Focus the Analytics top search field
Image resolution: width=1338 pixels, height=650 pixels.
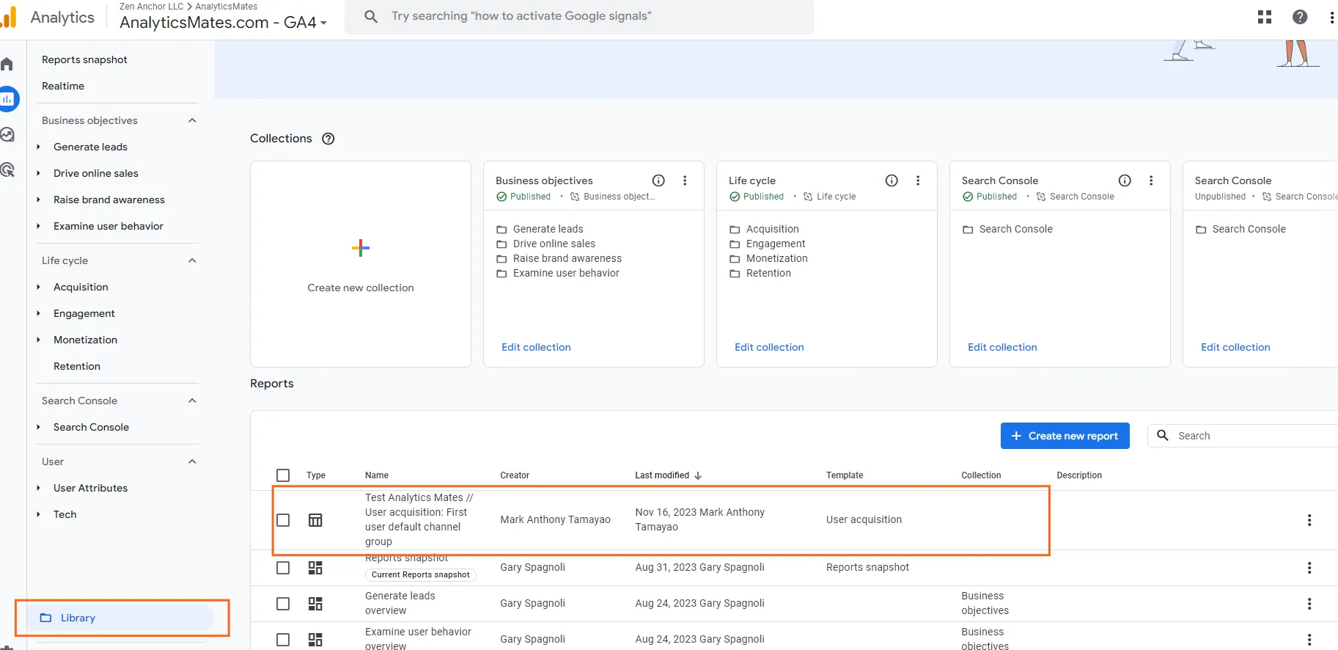(579, 16)
